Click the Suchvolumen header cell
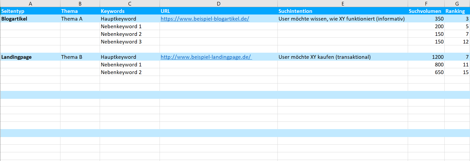Viewport: 470px width, 161px height. [x=425, y=11]
